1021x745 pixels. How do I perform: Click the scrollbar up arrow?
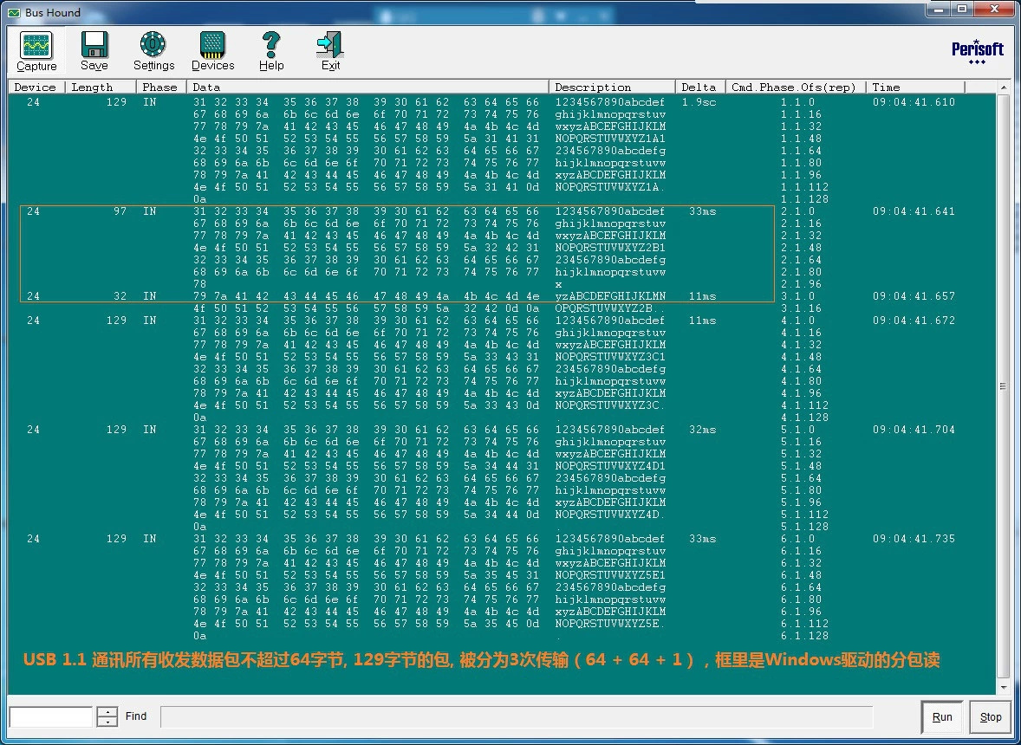pos(1003,87)
